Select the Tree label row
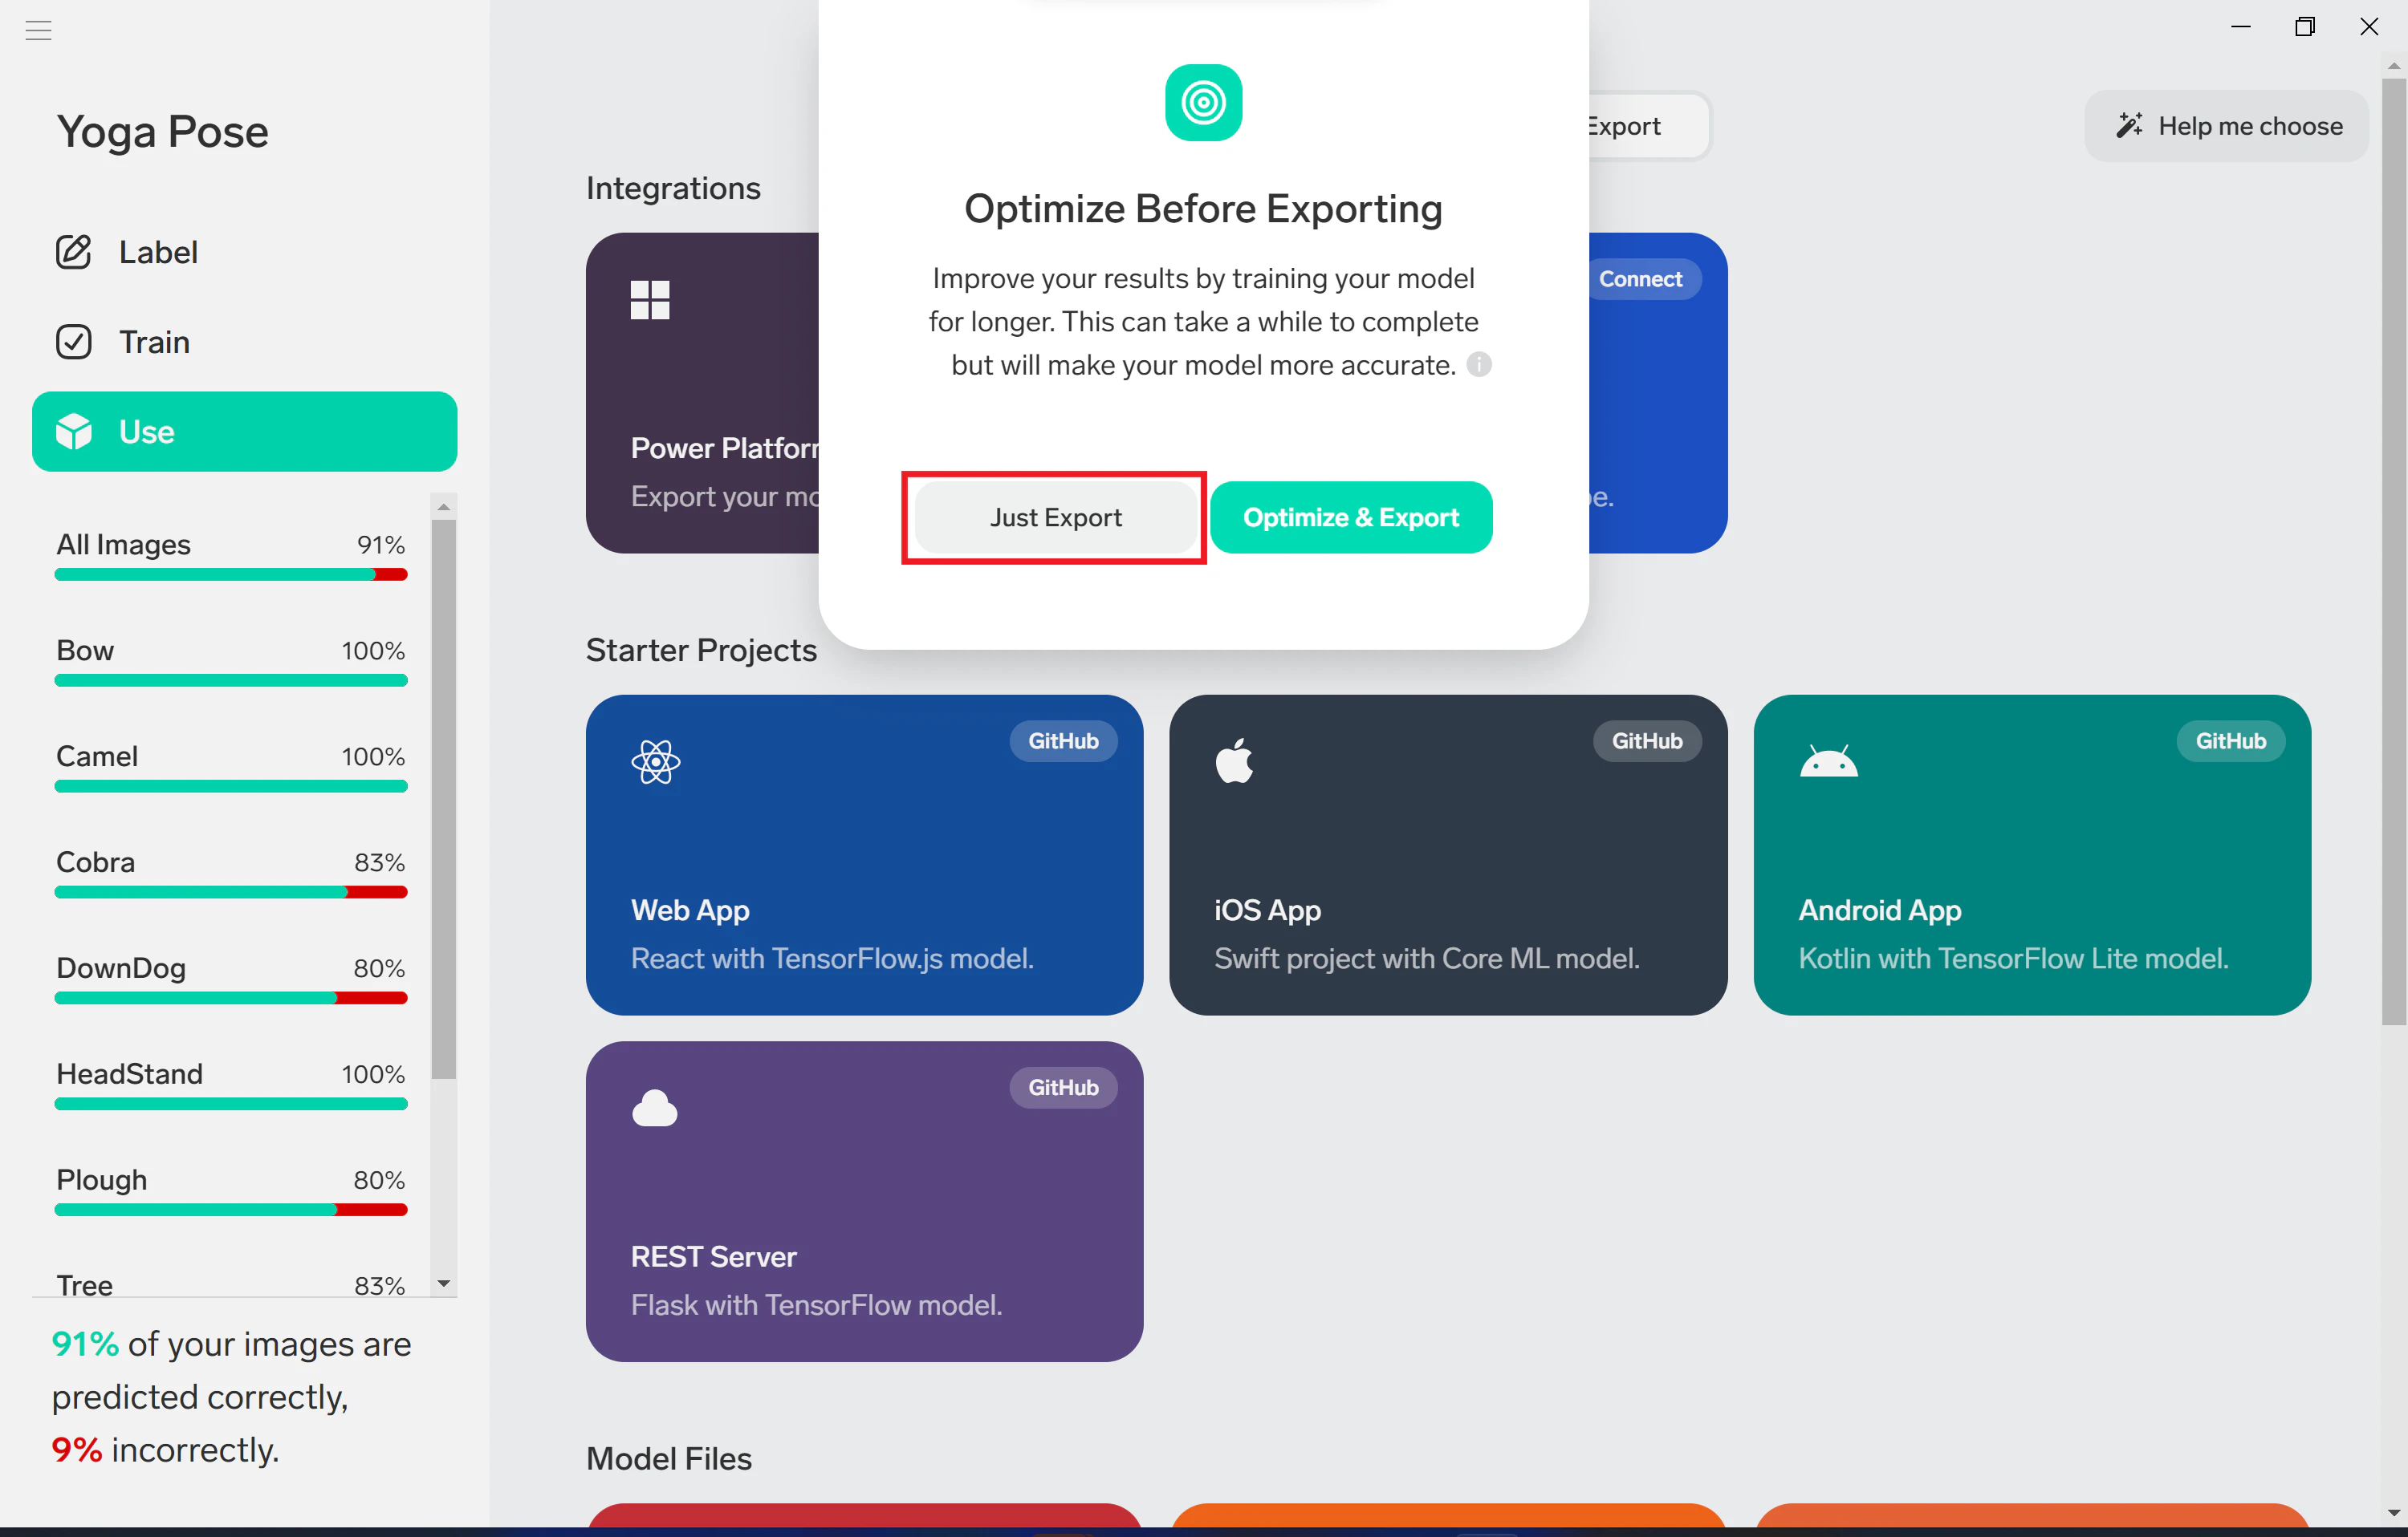This screenshot has height=1537, width=2408. [231, 1284]
